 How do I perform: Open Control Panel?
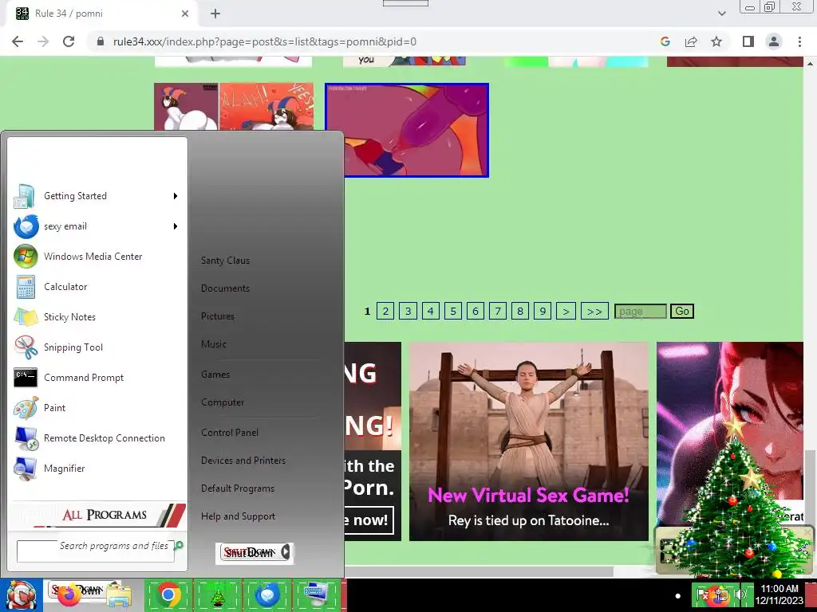click(x=230, y=433)
